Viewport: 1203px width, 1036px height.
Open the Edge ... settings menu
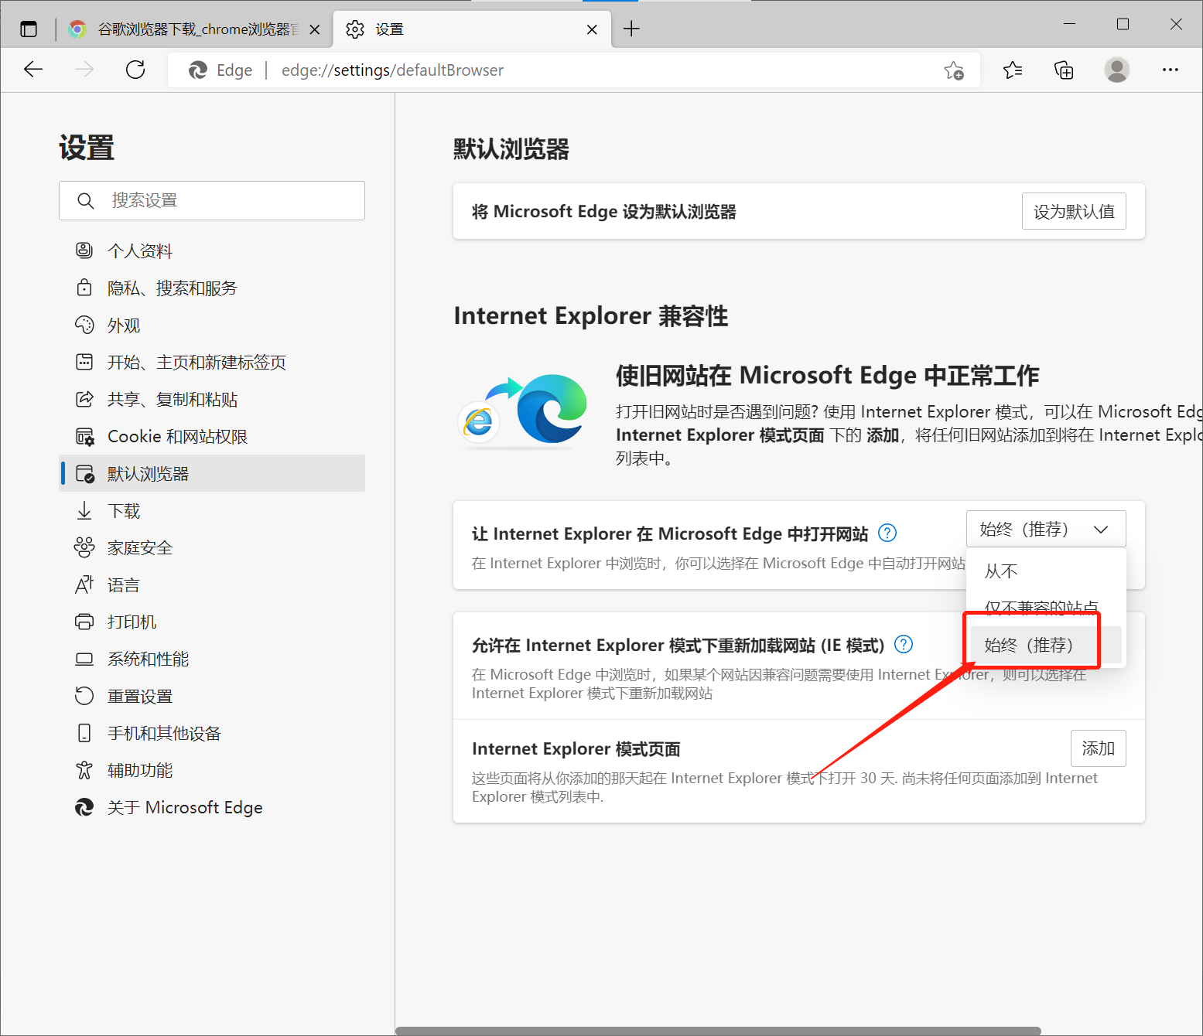tap(1170, 70)
